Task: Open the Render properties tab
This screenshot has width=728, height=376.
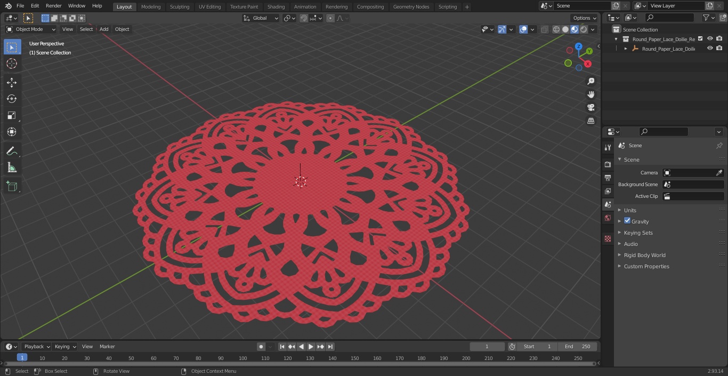Action: click(608, 164)
